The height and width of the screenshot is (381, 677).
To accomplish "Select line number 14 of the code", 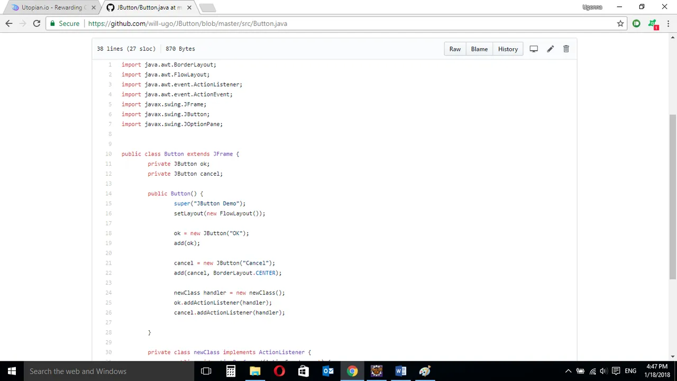I will [108, 194].
